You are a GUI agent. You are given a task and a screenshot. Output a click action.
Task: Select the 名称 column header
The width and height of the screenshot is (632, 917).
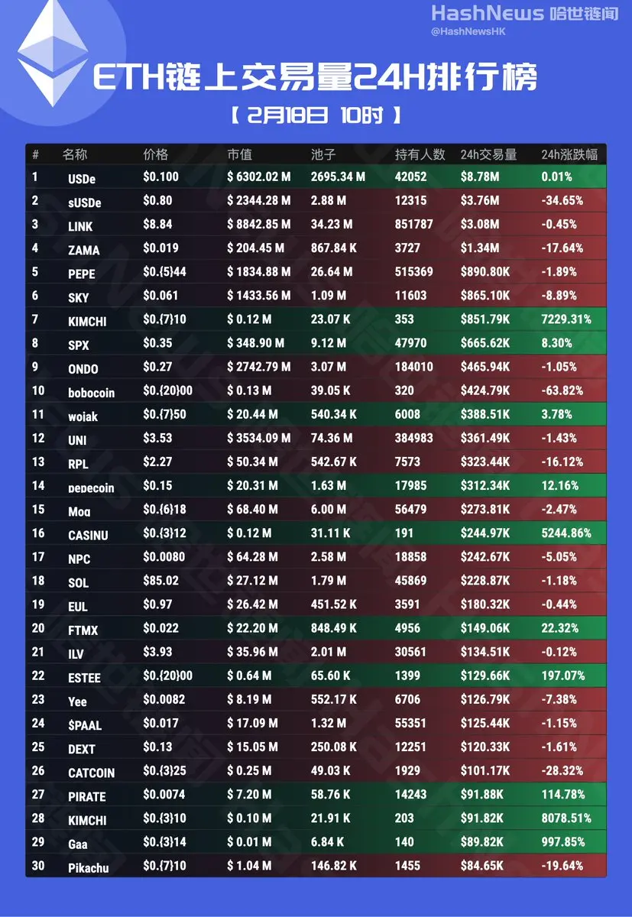click(75, 154)
